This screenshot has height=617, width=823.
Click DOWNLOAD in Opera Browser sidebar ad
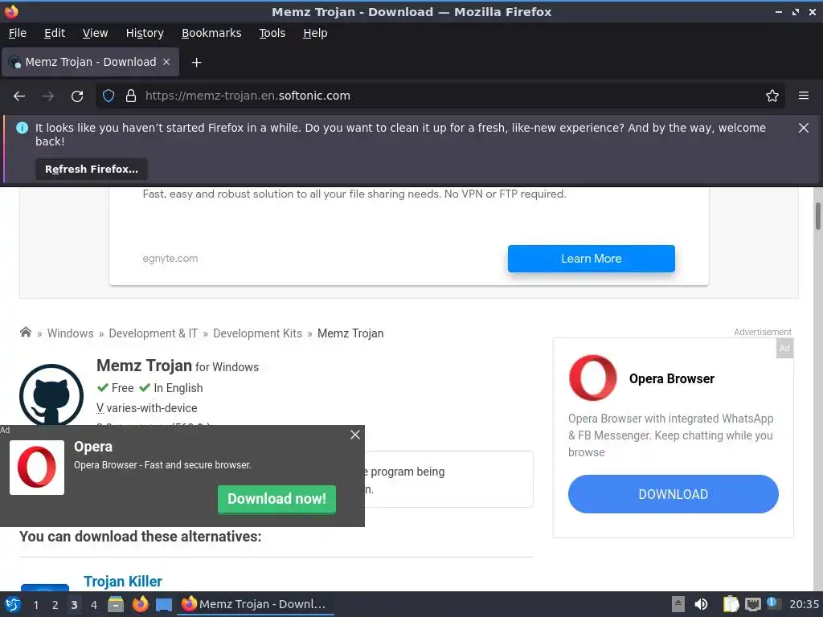[x=673, y=494]
